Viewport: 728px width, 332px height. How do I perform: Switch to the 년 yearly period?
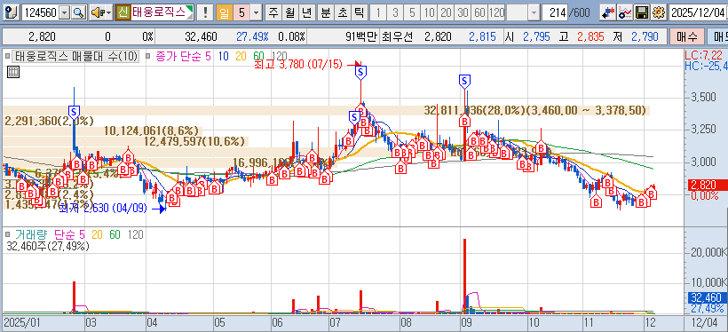tap(306, 12)
